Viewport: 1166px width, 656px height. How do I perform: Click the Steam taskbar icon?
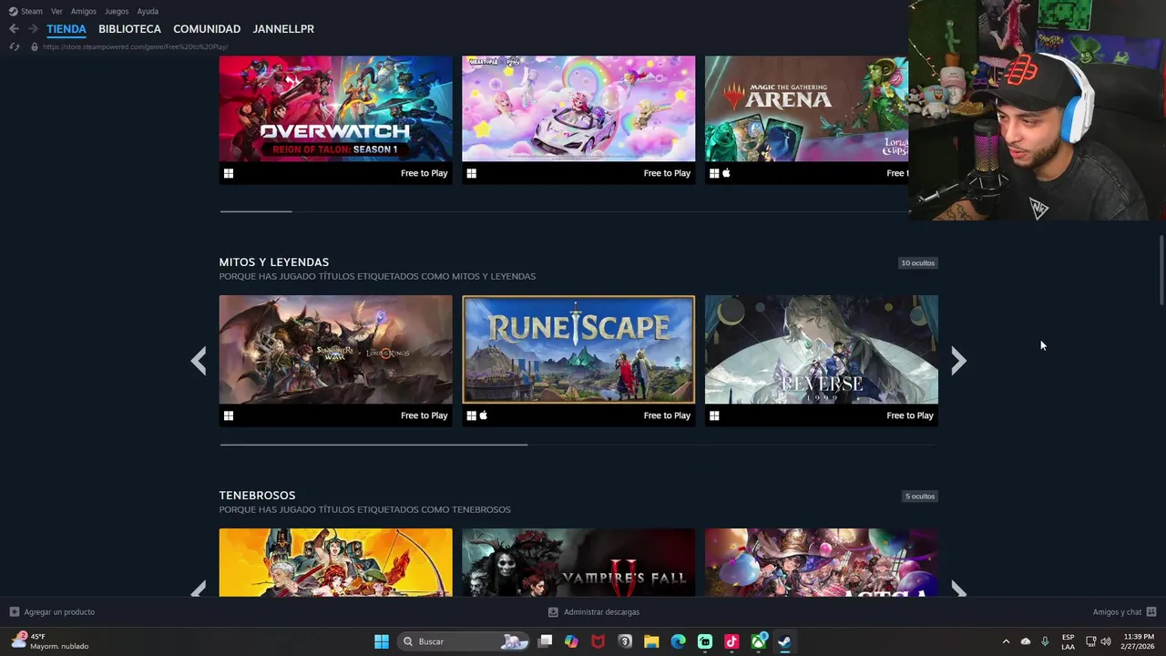click(x=784, y=641)
